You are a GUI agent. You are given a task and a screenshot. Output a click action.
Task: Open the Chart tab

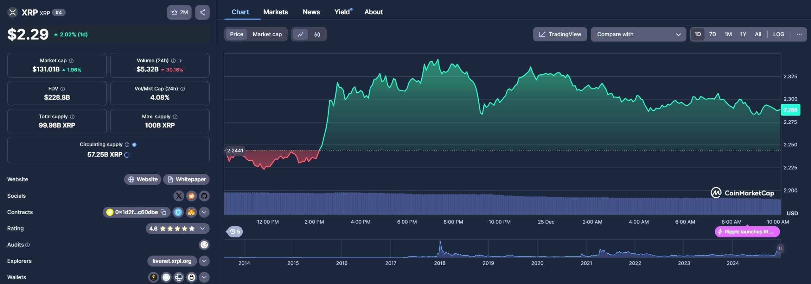point(240,12)
